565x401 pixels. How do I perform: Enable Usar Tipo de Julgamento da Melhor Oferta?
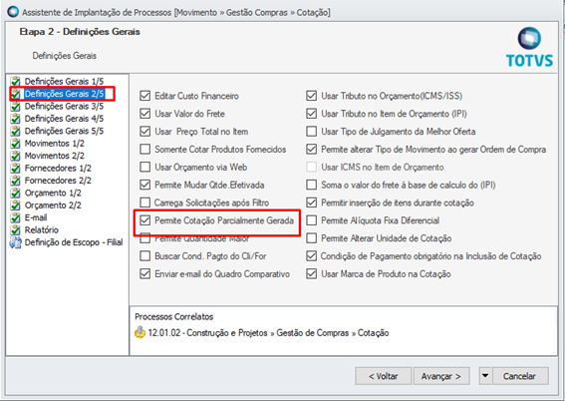(311, 132)
